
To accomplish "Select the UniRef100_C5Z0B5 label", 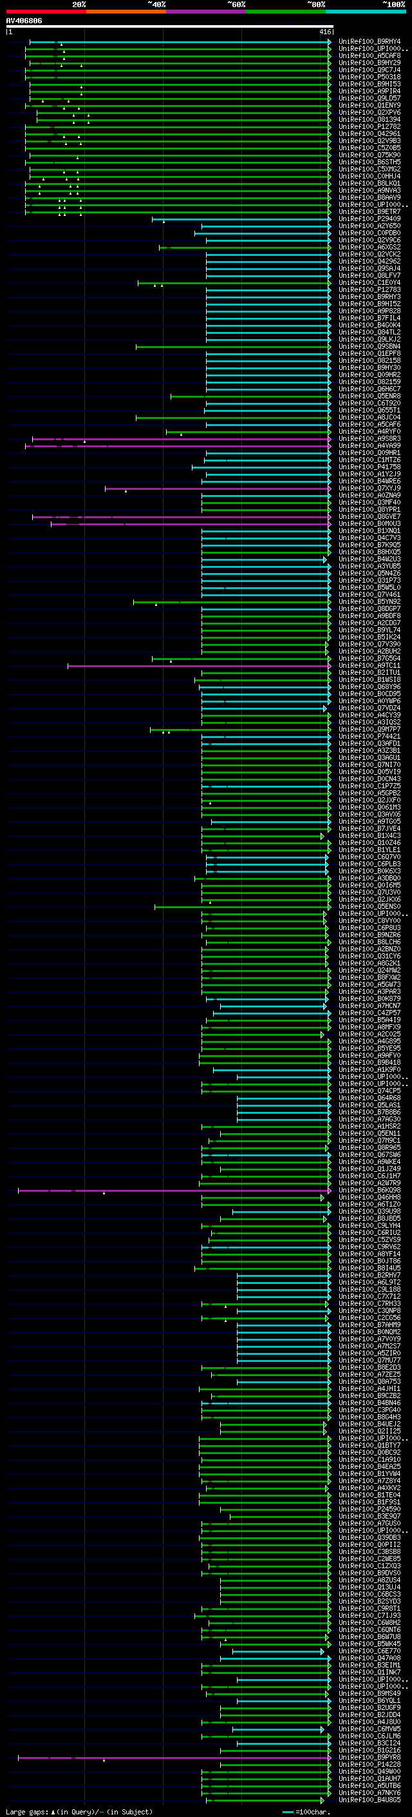I will 370,148.
